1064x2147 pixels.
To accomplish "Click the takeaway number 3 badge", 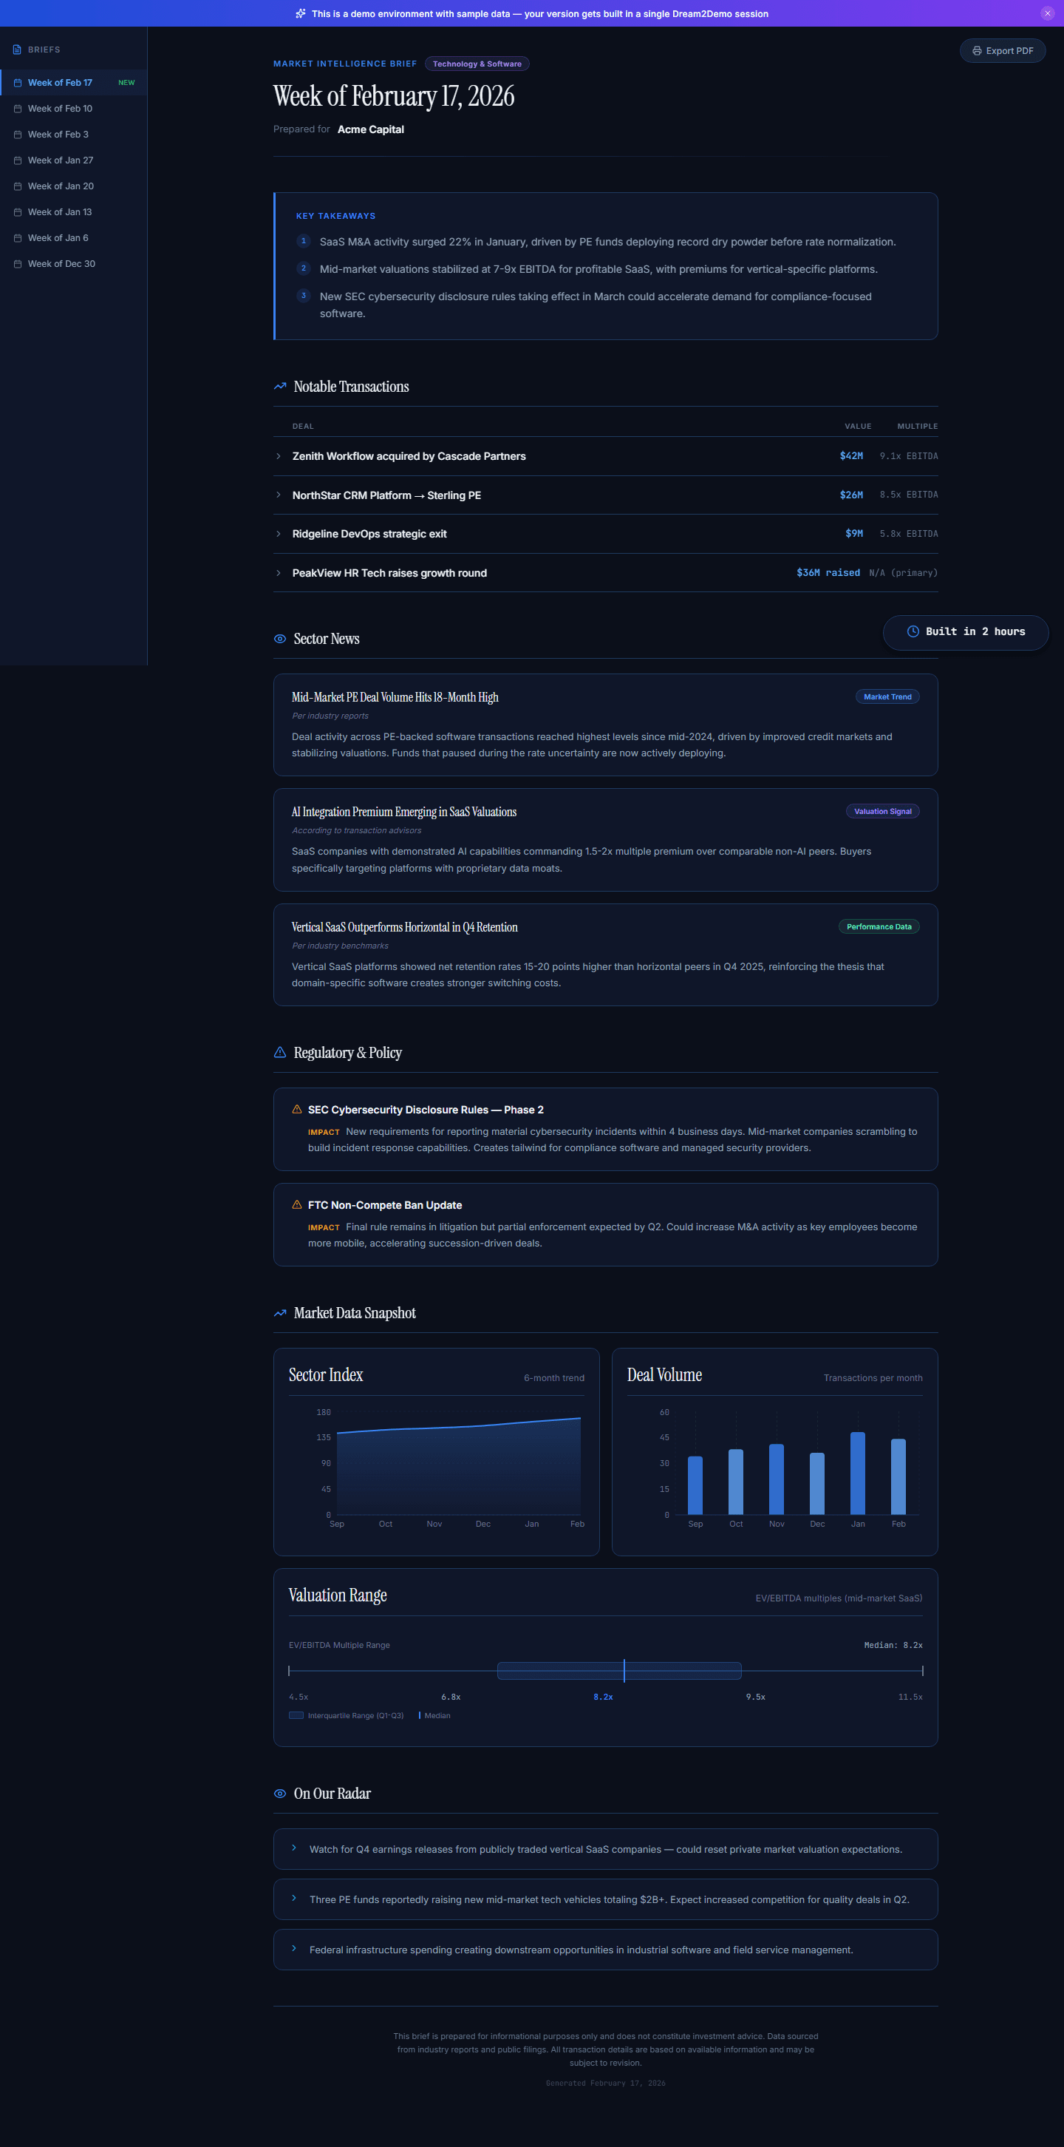I will 303,296.
